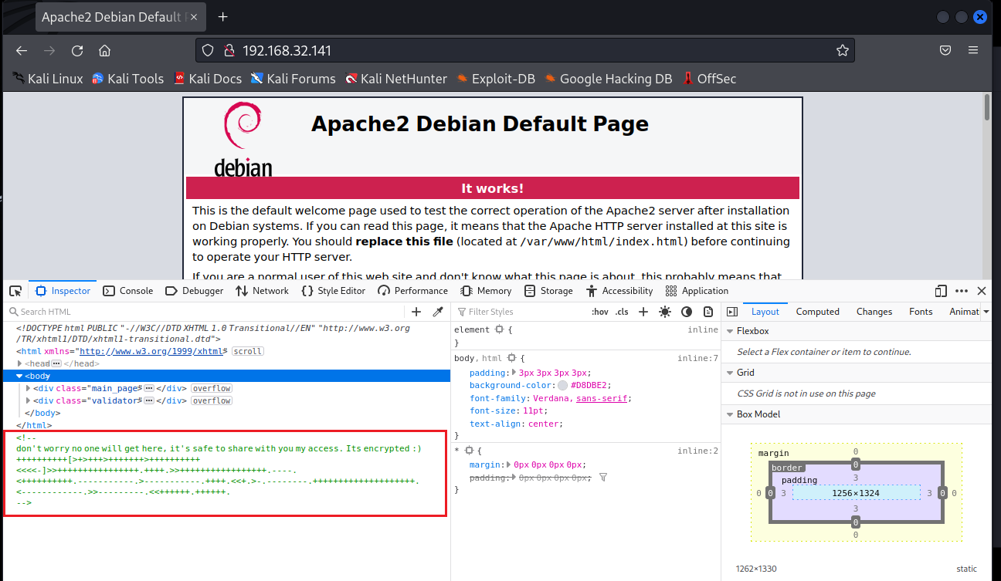The height and width of the screenshot is (581, 1001).
Task: Toggle :hov pseudo-class panel
Action: coord(600,312)
